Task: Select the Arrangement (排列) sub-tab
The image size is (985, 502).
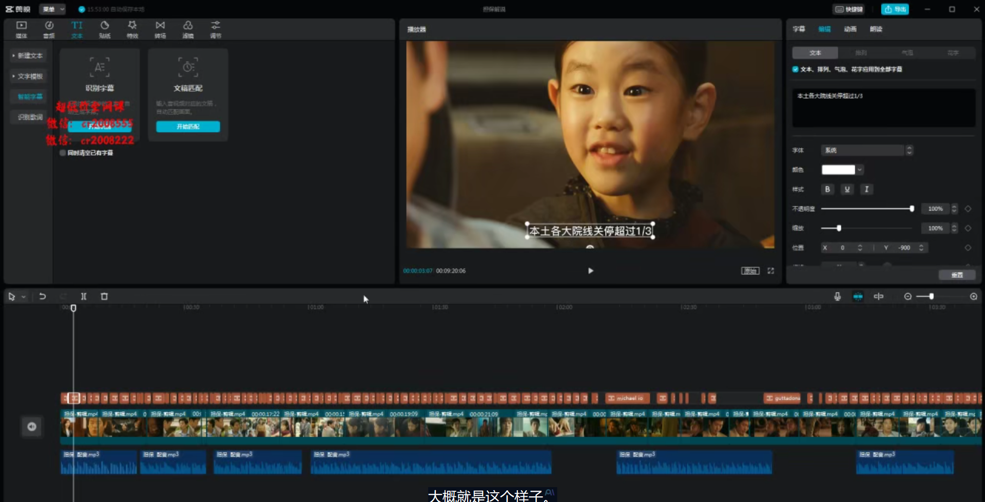Action: click(x=861, y=53)
